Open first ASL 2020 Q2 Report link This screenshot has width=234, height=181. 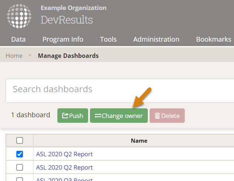(64, 154)
